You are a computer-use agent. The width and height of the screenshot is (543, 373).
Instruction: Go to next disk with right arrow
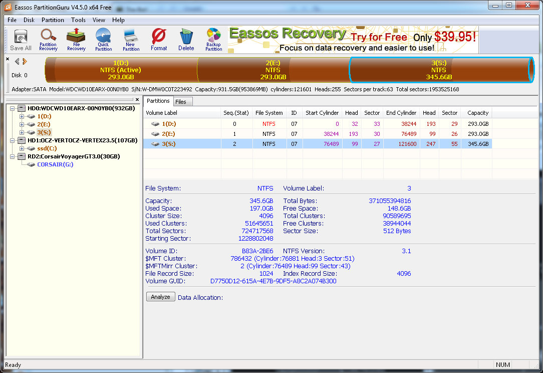(25, 61)
